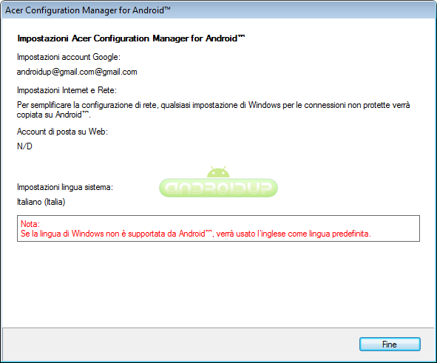Screen dimensions: 437x363
Task: Click the bold Impostazioni Acer Configuration Manager heading
Action: pyautogui.click(x=131, y=38)
